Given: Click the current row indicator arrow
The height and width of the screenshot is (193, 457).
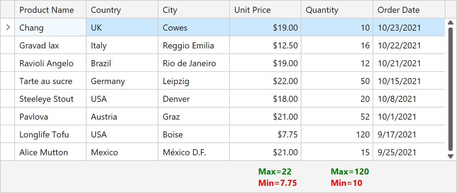Looking at the screenshot, I should (x=8, y=27).
